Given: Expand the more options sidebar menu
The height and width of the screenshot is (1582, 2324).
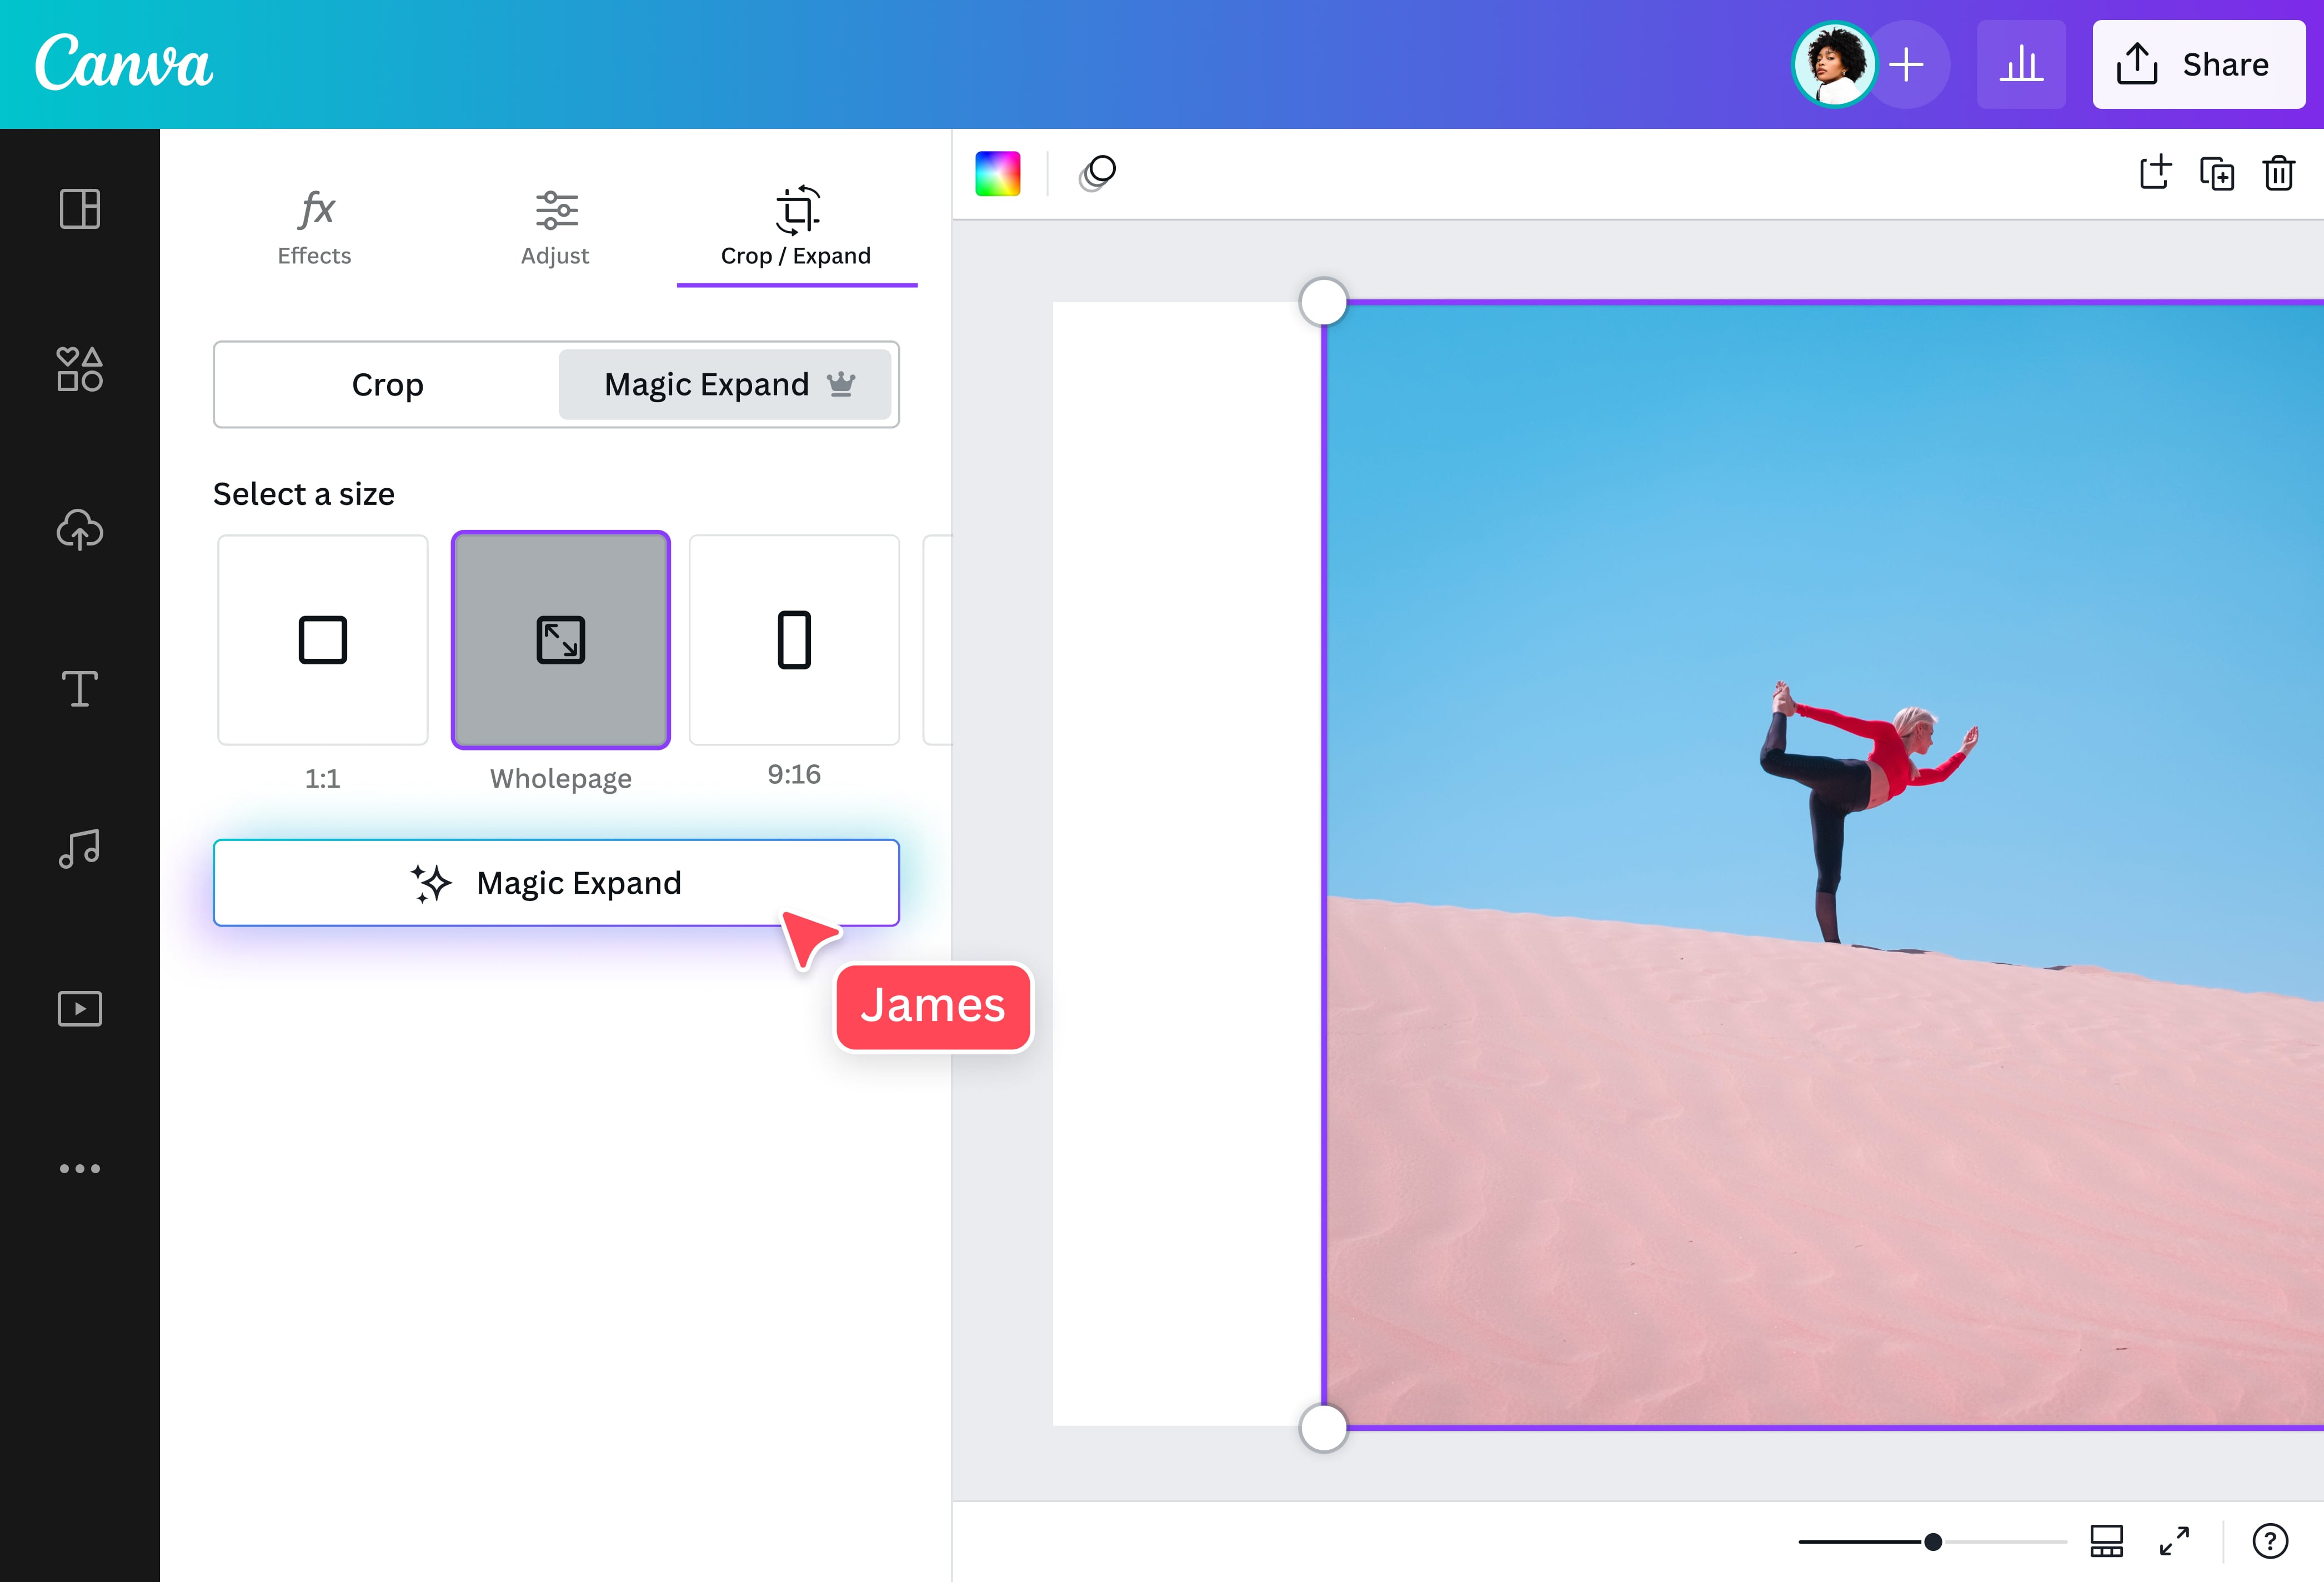Looking at the screenshot, I should (x=79, y=1167).
